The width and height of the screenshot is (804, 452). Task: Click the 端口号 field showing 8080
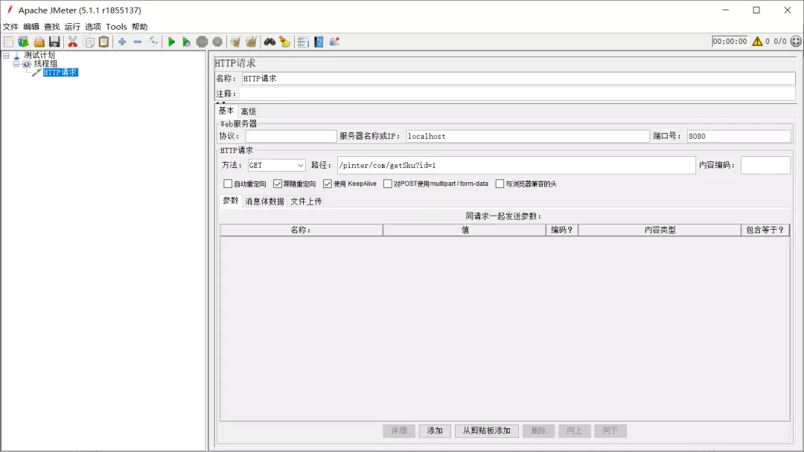[x=739, y=136]
